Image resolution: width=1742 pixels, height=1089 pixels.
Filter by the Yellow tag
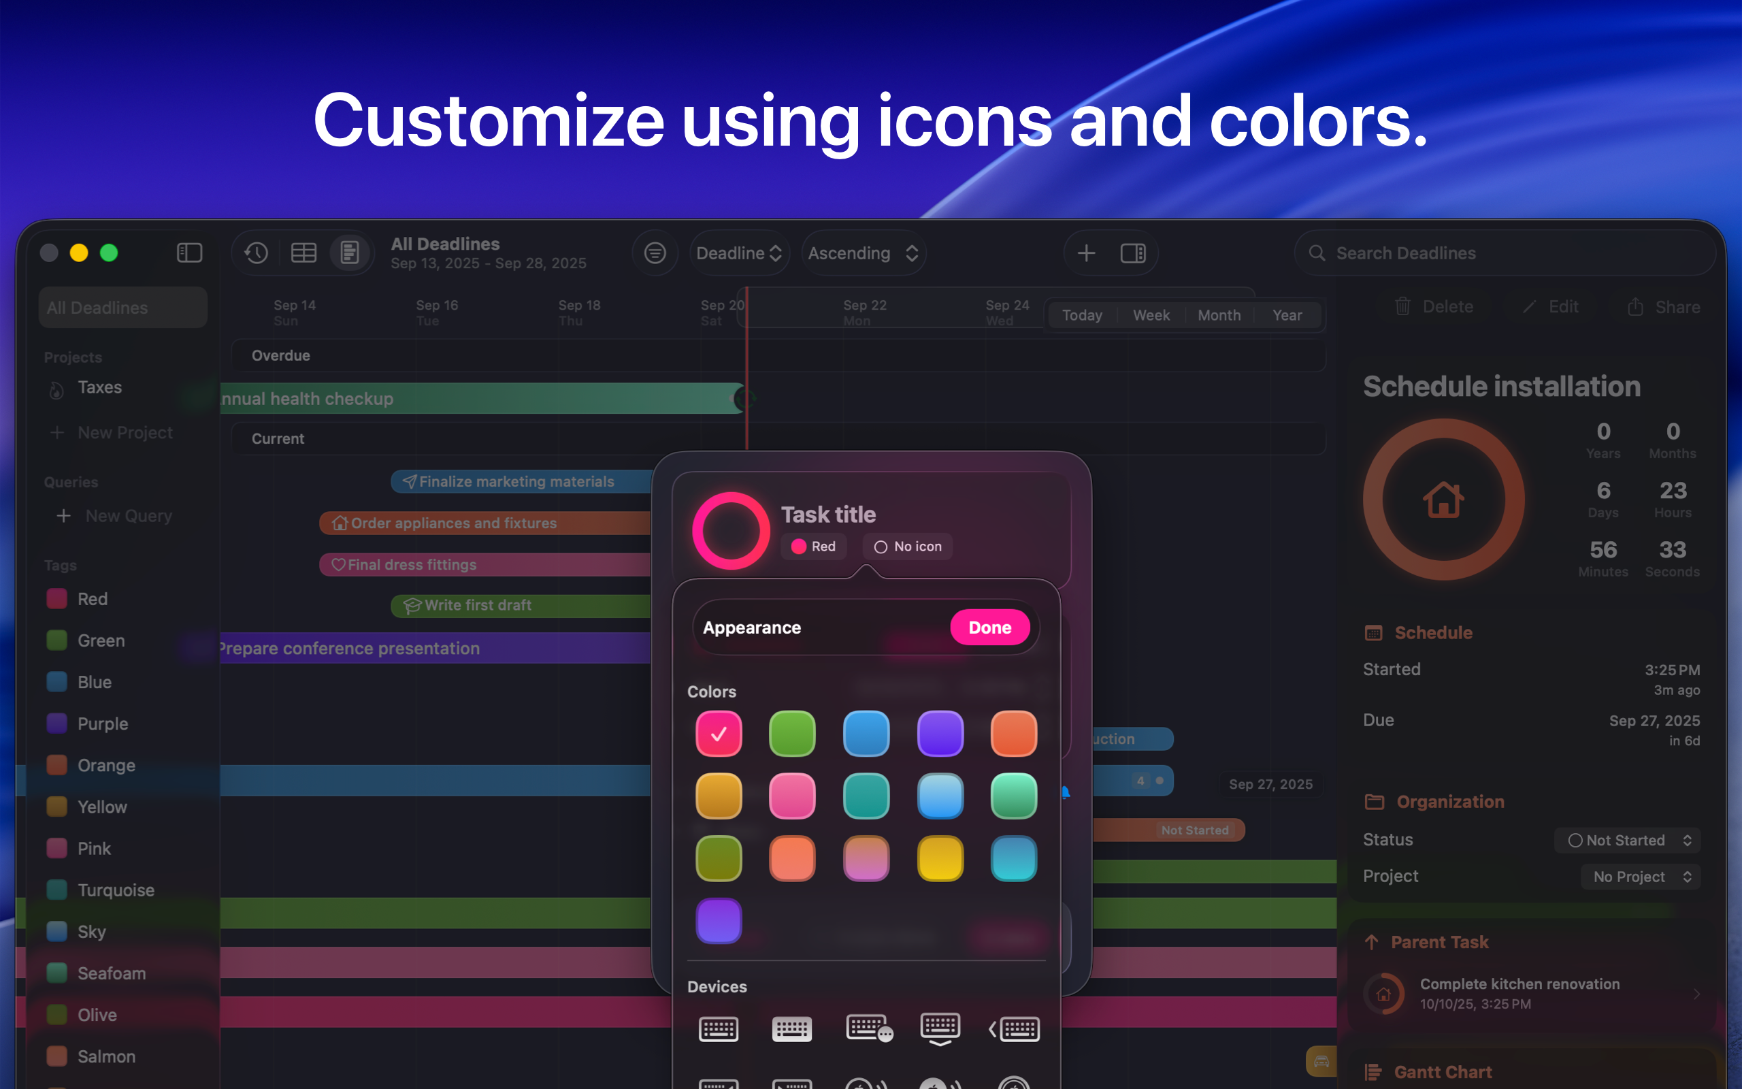[86, 807]
